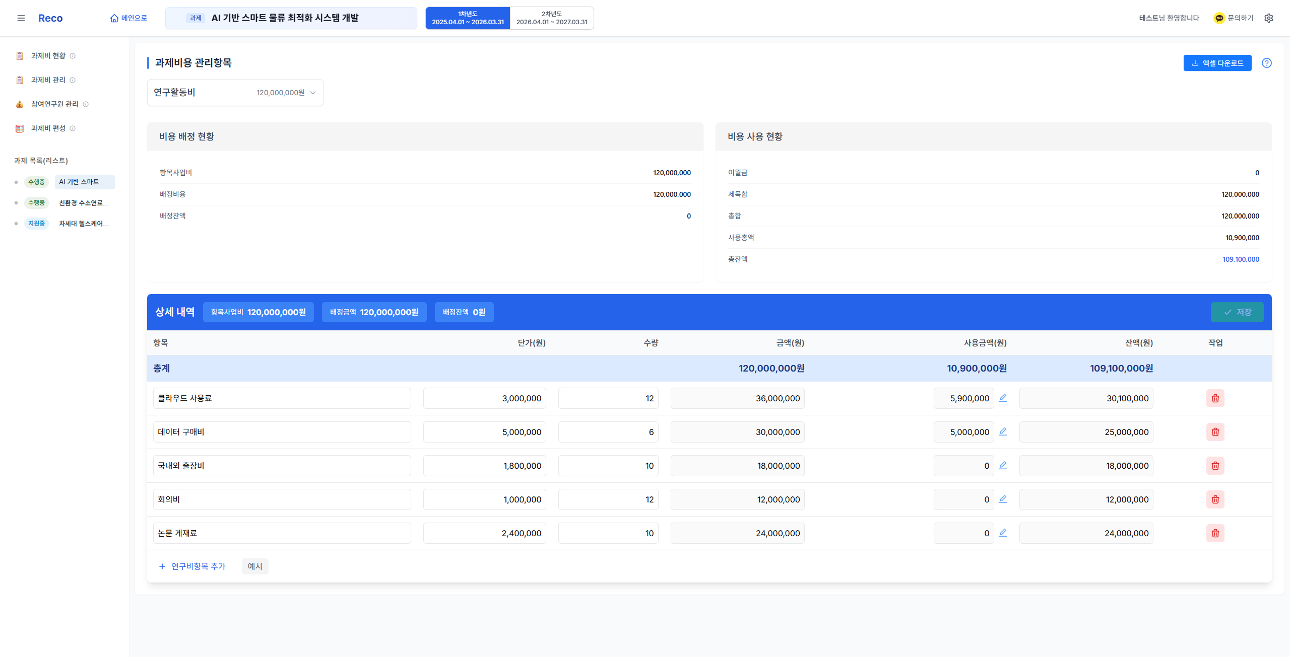Screen dimensions: 1290x657
Task: Switch to 2차년도 period tab
Action: coord(552,18)
